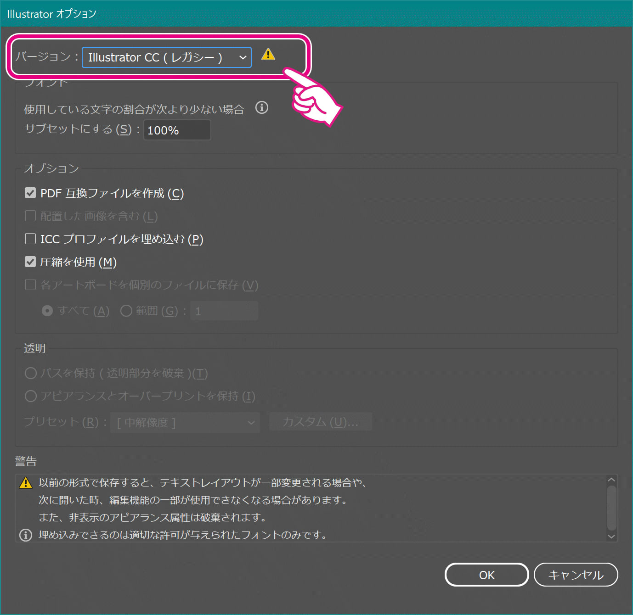Click the warning triangle icon in 警告 list
The height and width of the screenshot is (615, 633).
pos(26,483)
